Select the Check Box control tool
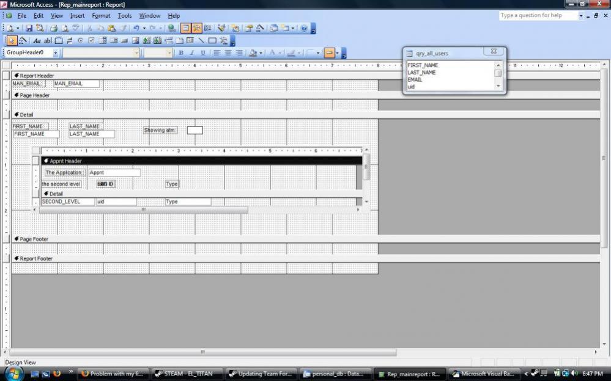This screenshot has height=381, width=611. point(92,40)
